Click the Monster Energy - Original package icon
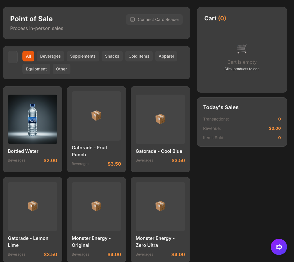Image resolution: width=294 pixels, height=262 pixels. click(96, 206)
